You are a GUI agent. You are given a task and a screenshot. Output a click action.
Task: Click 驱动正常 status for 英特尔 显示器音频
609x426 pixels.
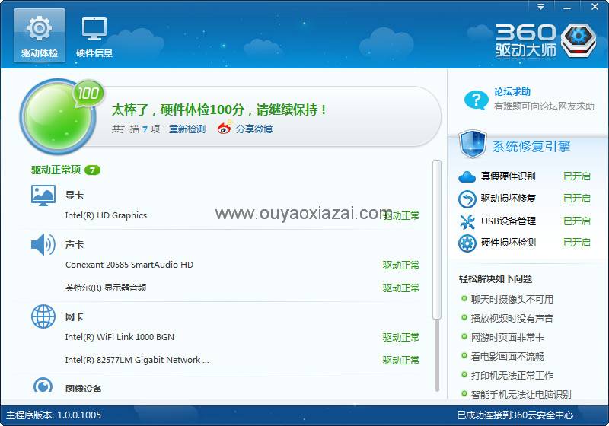[x=401, y=288]
